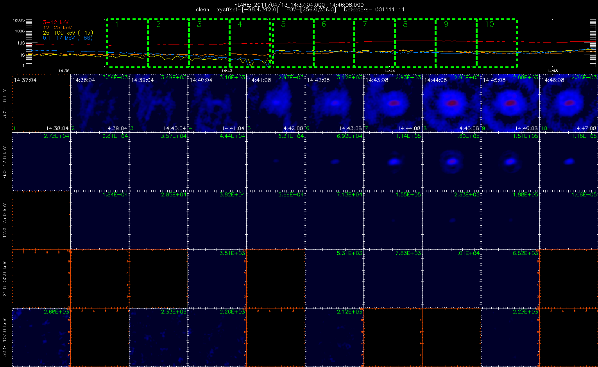
Task: Click the blue '0.1-17 MeV (-86)' legend entry
Action: click(68, 38)
